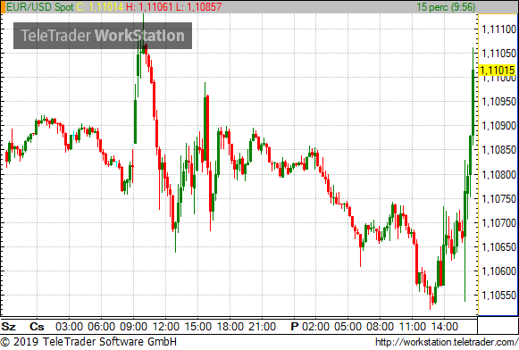Screen dimensions: 519x350
Task: Open the 15 perc (9:56) interval label
Action: coord(446,7)
